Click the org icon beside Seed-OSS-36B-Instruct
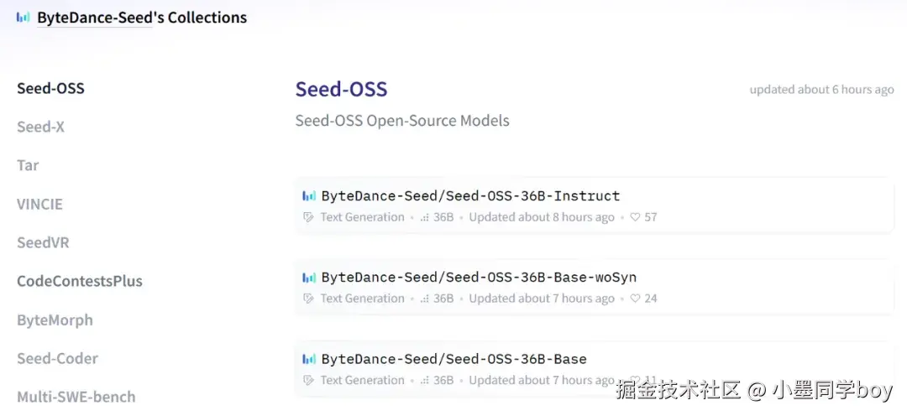The image size is (907, 416). 309,196
